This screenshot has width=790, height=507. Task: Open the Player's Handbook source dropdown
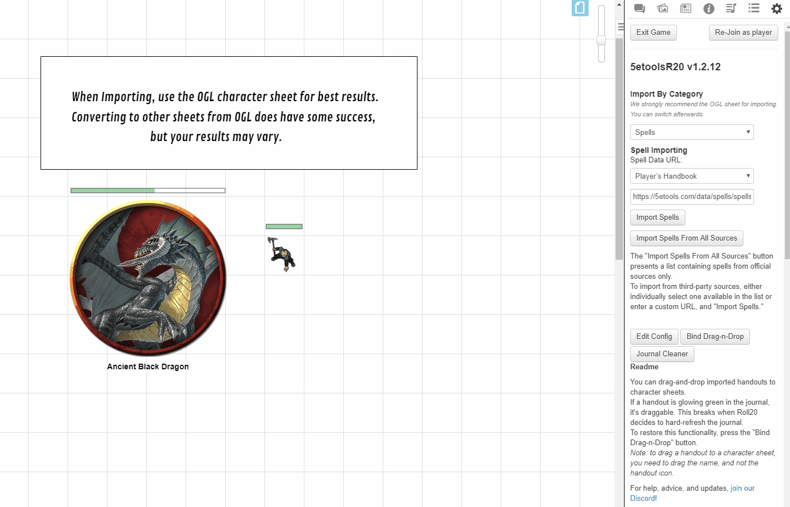pyautogui.click(x=692, y=176)
